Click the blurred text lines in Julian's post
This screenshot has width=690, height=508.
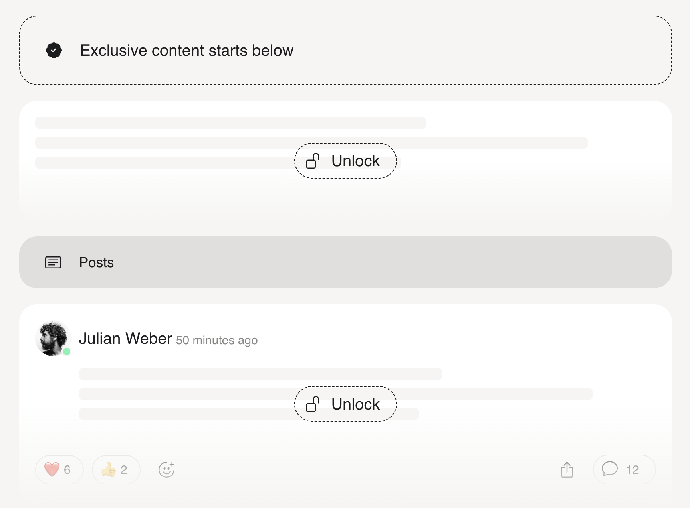[x=336, y=394]
